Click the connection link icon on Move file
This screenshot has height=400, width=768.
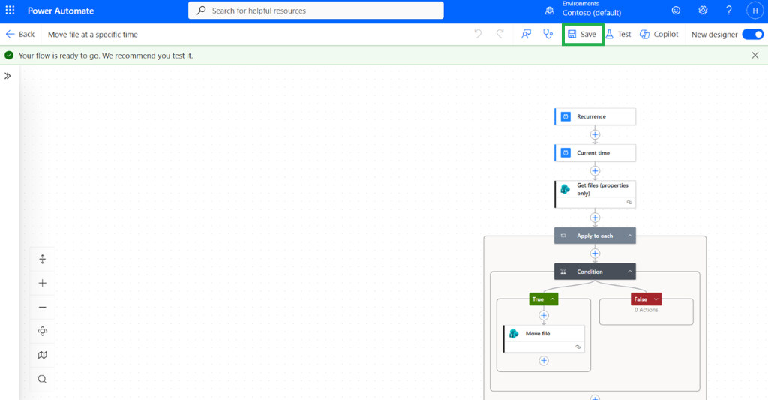pos(578,347)
